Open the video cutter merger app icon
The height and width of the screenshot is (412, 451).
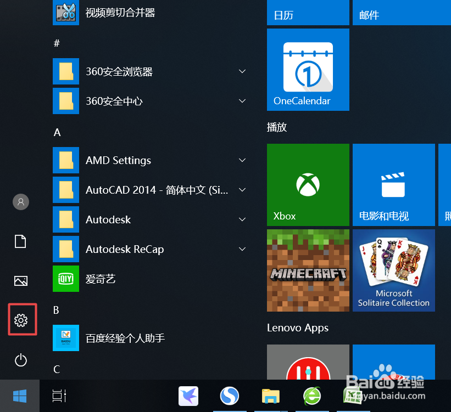point(66,13)
